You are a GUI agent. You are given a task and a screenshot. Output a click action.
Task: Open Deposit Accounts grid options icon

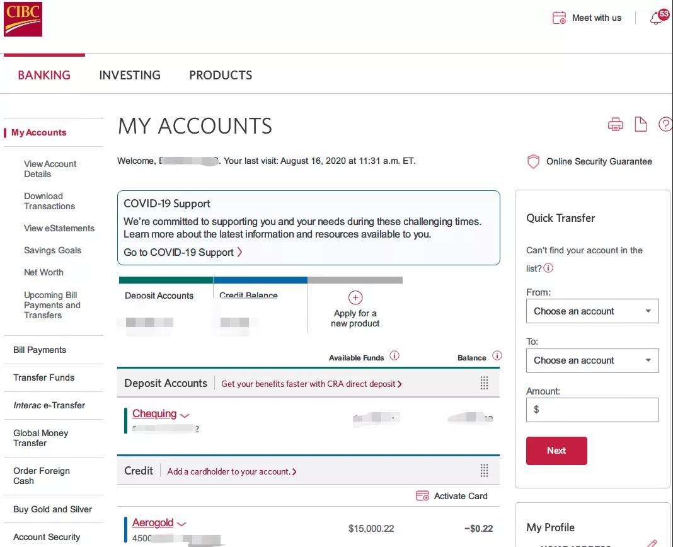tap(484, 383)
